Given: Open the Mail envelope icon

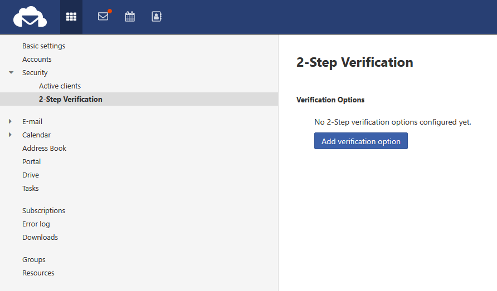Looking at the screenshot, I should (x=103, y=17).
